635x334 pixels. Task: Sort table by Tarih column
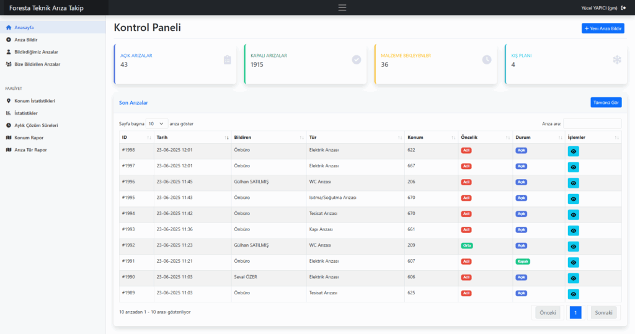192,138
